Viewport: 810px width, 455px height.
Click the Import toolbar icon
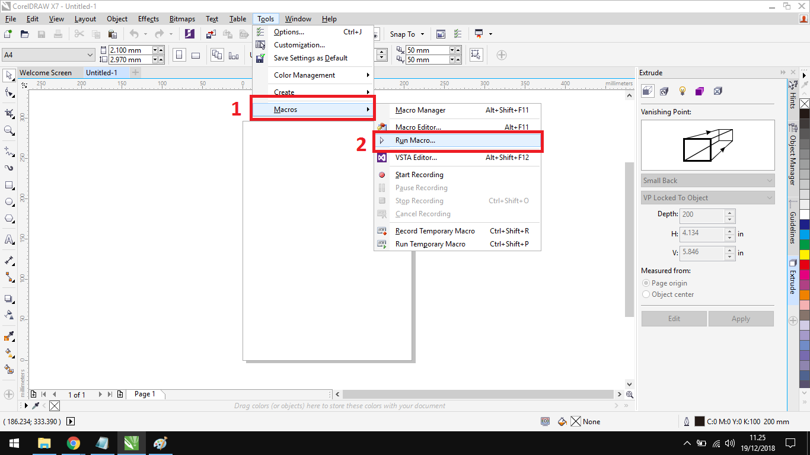click(212, 34)
